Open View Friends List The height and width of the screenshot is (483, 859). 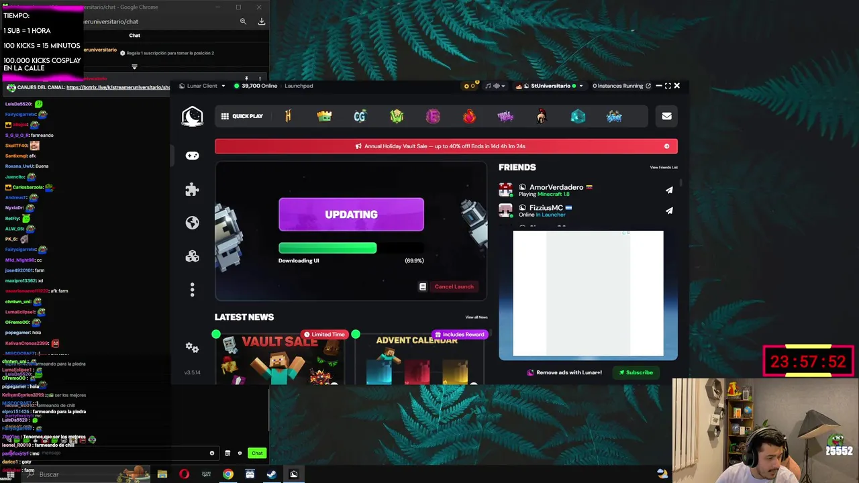(x=664, y=167)
